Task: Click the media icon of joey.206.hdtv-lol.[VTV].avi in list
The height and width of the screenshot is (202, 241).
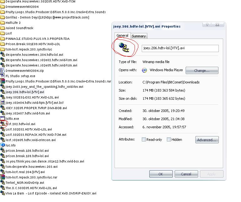Action: click(x=3, y=92)
